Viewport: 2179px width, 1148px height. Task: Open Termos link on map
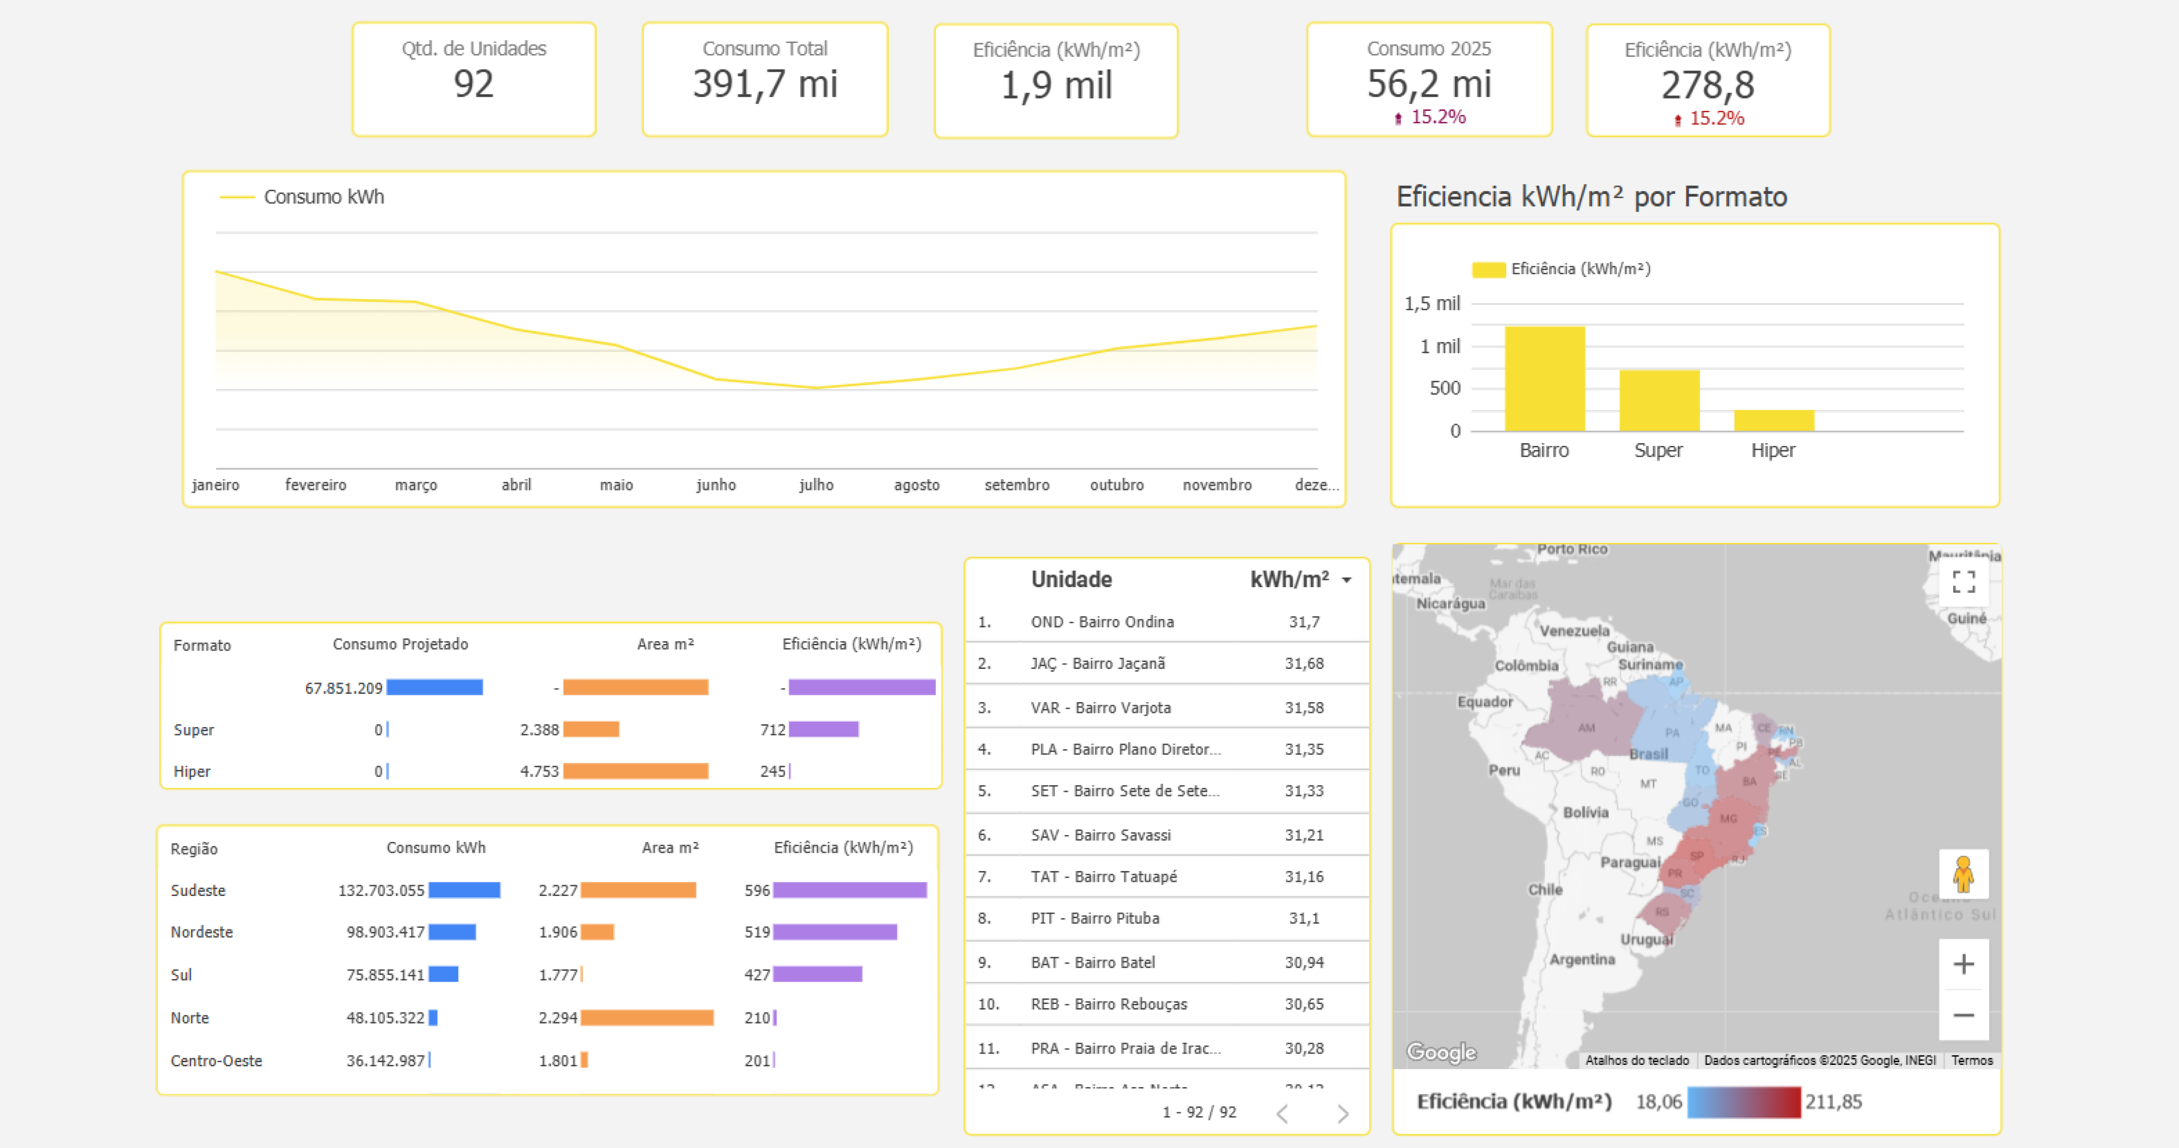click(1972, 1060)
